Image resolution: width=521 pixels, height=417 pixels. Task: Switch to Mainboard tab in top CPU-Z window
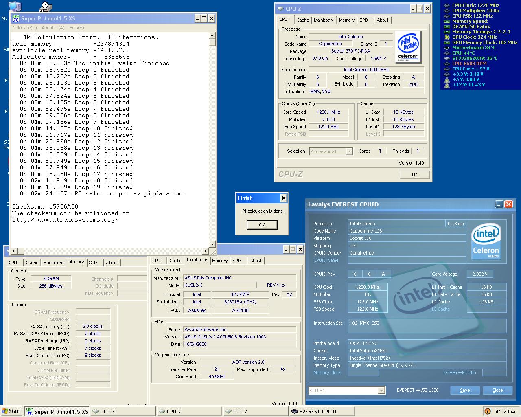(324, 20)
